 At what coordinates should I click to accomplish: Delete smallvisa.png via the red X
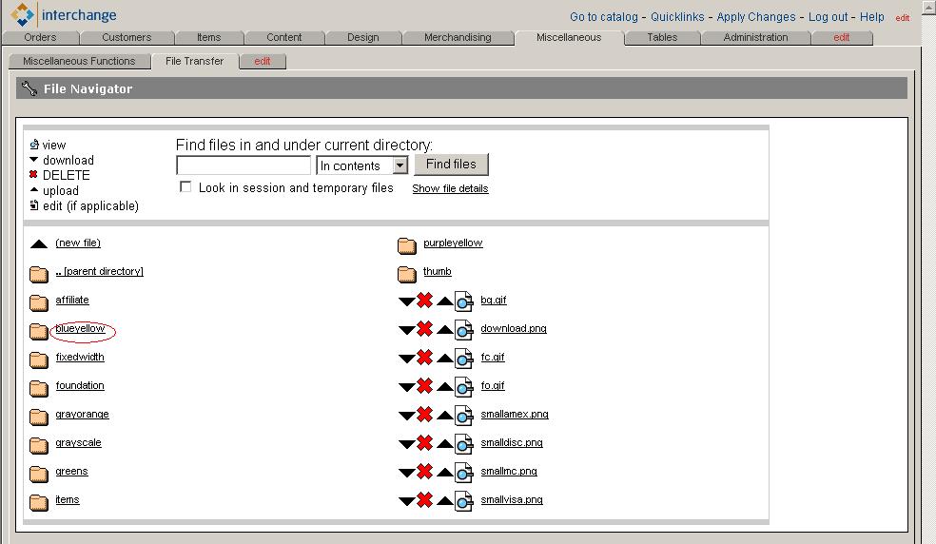tap(424, 500)
